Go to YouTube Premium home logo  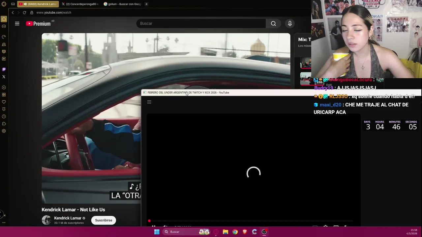(x=39, y=23)
